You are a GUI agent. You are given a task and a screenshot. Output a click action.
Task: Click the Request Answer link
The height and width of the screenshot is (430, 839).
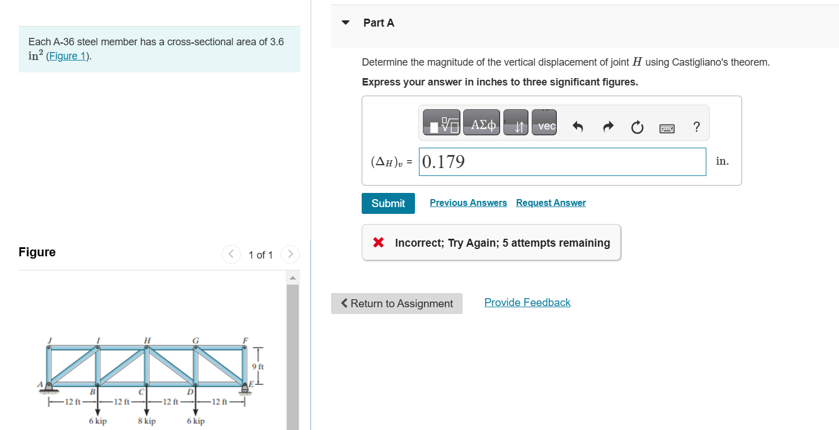pos(551,203)
